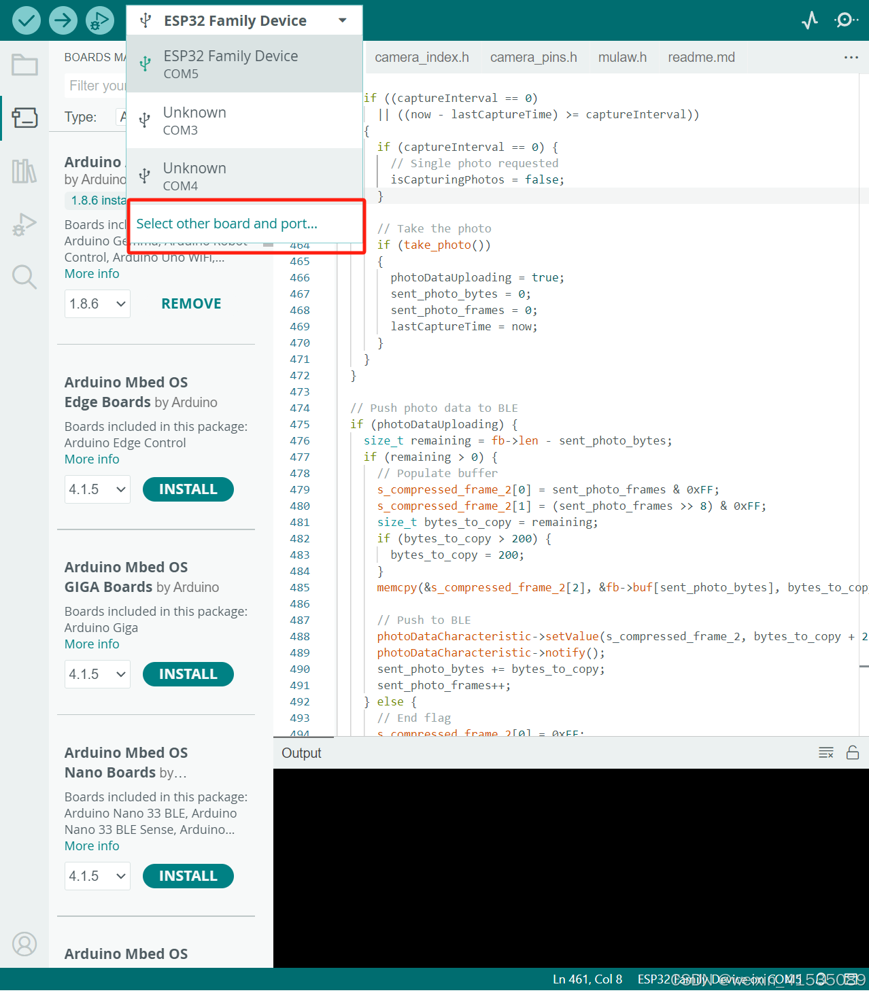The image size is (869, 995).
Task: Toggle output autoscroll lock icon
Action: pos(853,752)
